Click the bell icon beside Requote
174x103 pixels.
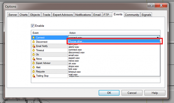pos(33,72)
